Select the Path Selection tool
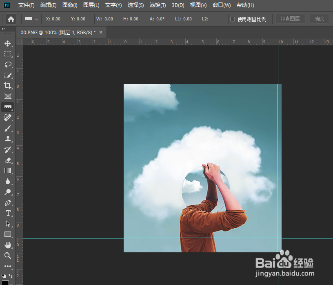Screen dimensions: 333x285 [x=8, y=224]
